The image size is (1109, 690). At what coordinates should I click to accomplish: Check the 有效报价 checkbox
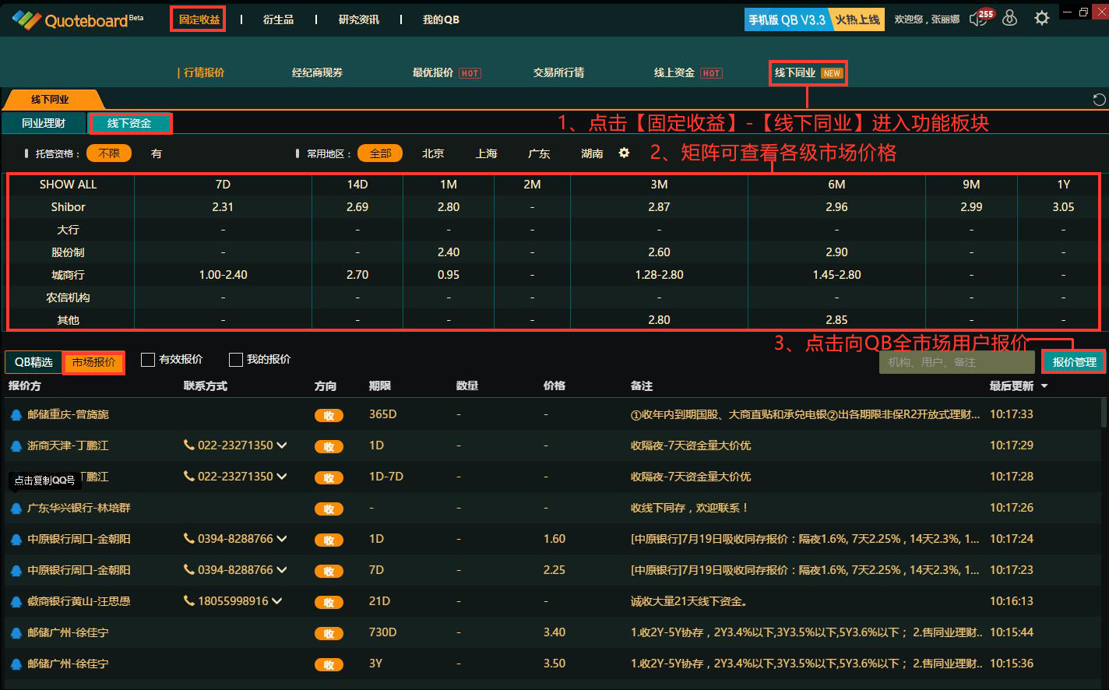point(147,359)
